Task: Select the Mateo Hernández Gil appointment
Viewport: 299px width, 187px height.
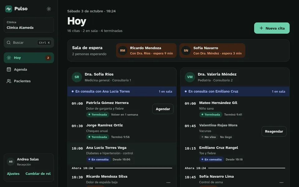Action: (x=235, y=109)
